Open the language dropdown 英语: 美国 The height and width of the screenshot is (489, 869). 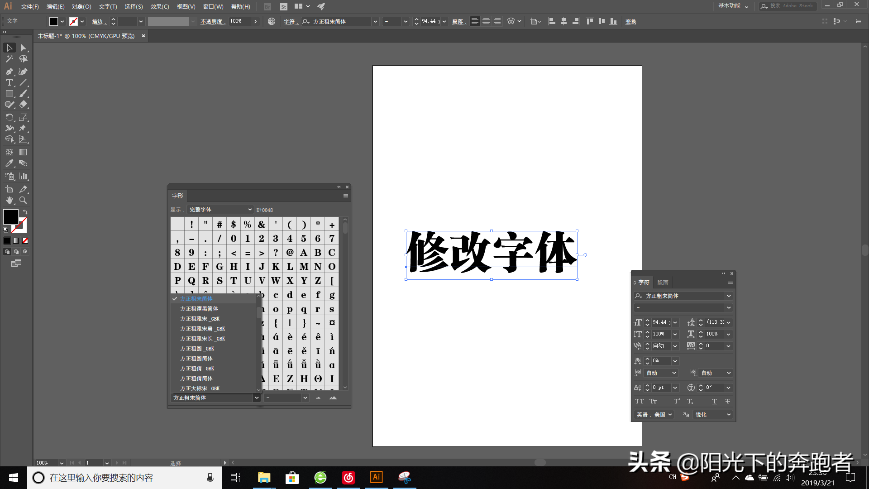(x=654, y=414)
